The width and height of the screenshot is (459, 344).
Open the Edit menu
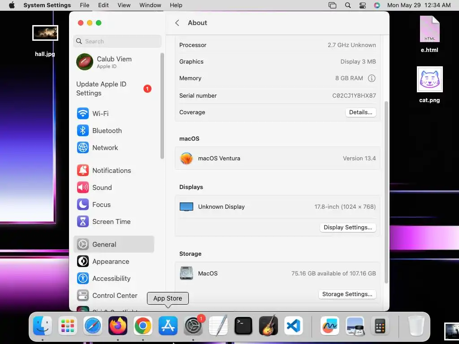tap(104, 5)
